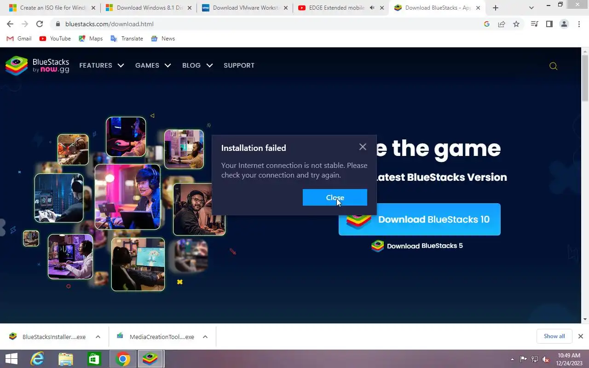The image size is (589, 368).
Task: Open the Store app on taskbar
Action: point(94,359)
